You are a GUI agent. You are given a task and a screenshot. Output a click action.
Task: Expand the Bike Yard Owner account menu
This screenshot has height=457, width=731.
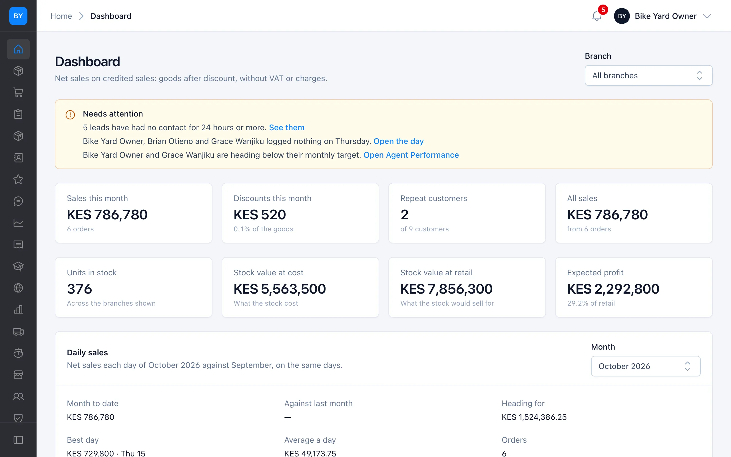coord(663,16)
